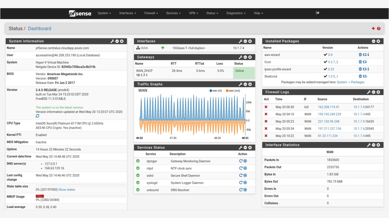Open the Help menu
This screenshot has height=218, width=389.
(x=258, y=13)
